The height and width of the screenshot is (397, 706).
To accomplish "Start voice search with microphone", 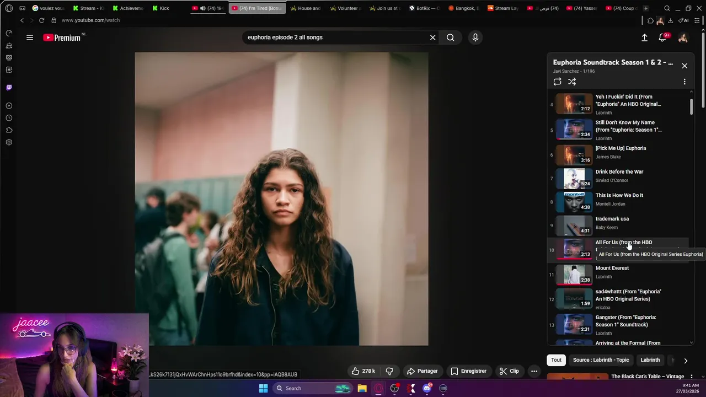I will point(475,37).
